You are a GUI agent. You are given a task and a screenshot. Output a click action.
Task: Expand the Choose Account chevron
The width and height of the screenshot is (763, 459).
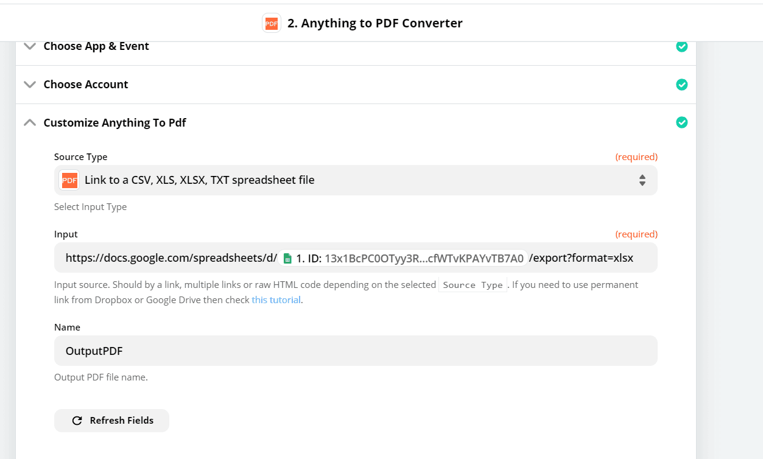pos(30,85)
